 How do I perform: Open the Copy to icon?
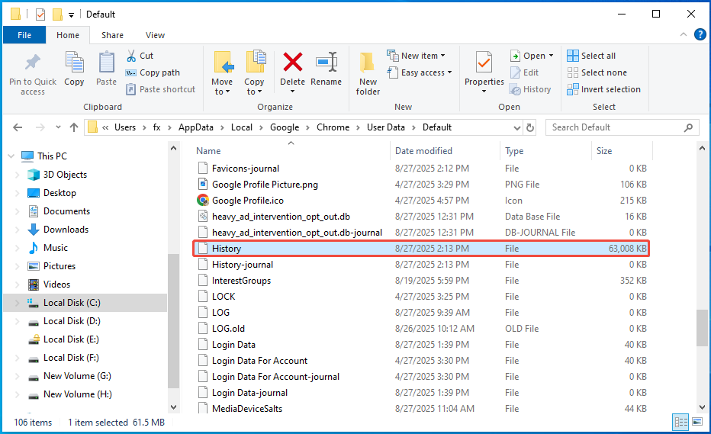pos(256,62)
